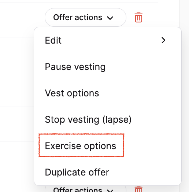Image resolution: width=189 pixels, height=192 pixels.
Task: Choose Duplicate offer from the menu
Action: (x=108, y=172)
